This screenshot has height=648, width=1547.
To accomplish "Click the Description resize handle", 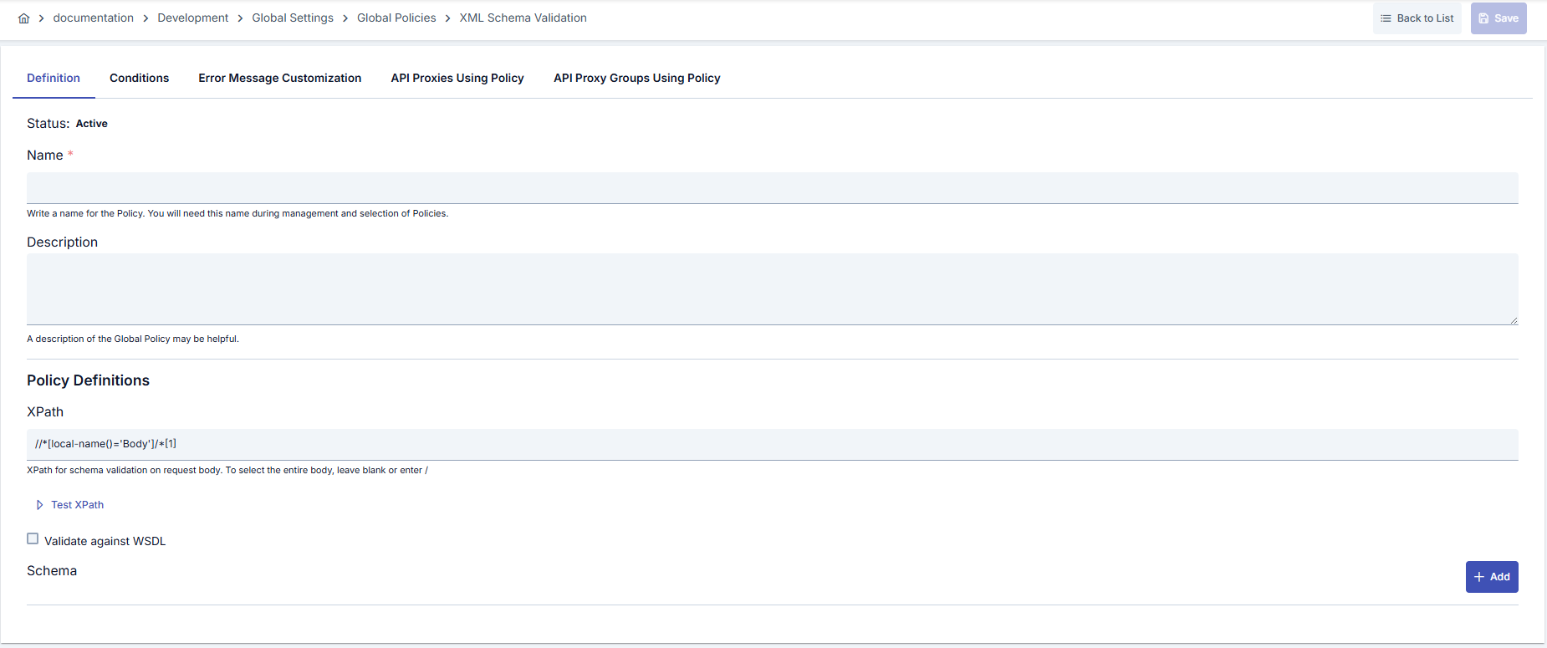I will [x=1514, y=320].
